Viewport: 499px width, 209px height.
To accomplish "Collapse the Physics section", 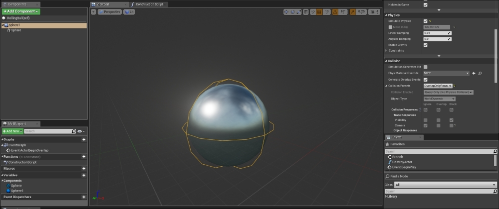I will [386, 15].
